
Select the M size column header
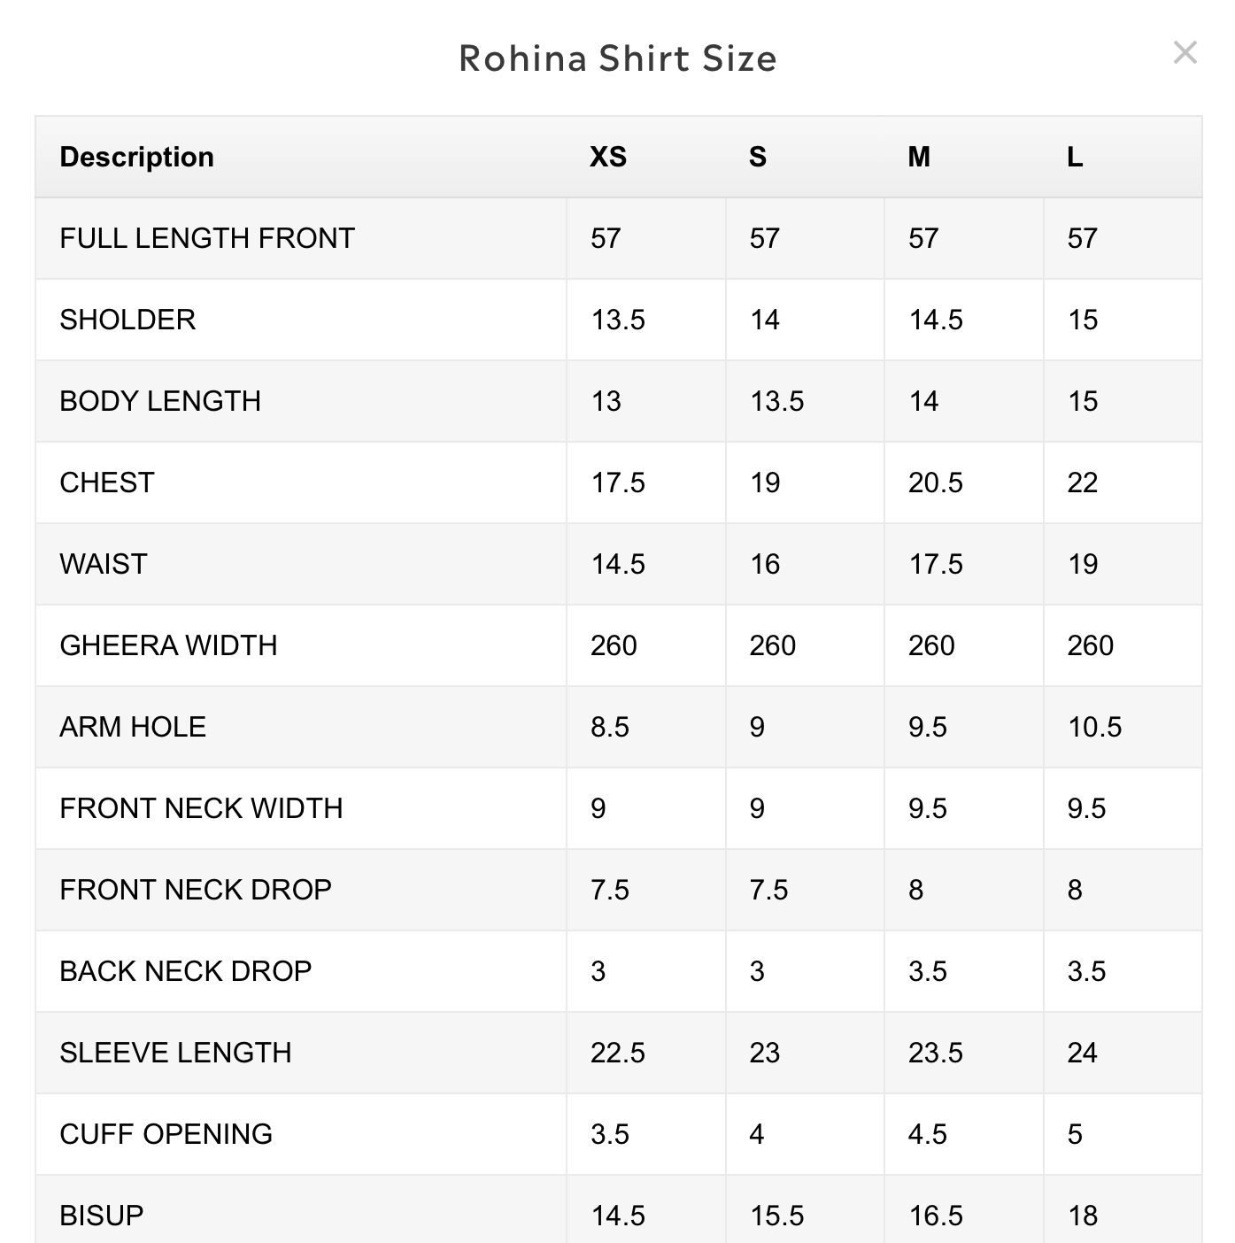click(x=919, y=157)
